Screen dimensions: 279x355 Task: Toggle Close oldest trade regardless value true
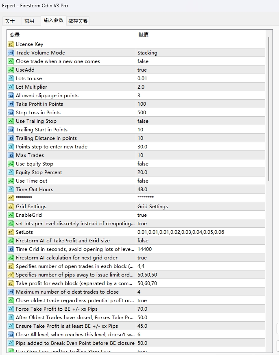coord(201,301)
